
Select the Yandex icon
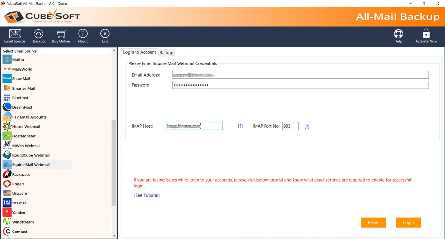coord(7,212)
